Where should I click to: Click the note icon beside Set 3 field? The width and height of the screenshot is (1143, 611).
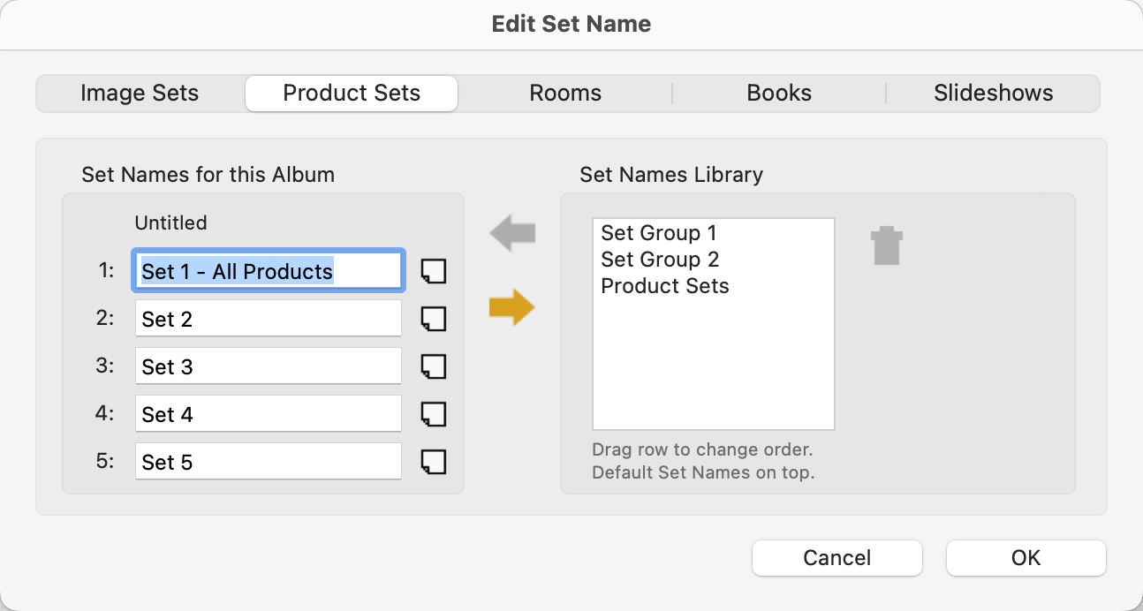(x=433, y=366)
